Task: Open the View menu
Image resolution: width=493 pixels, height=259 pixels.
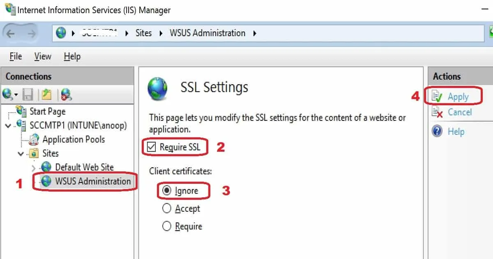Action: 43,56
